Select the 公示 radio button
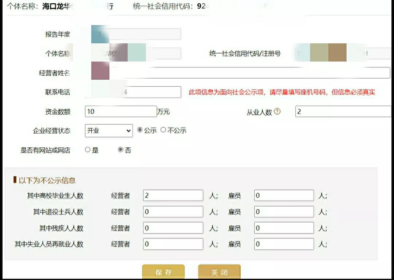 [140, 130]
